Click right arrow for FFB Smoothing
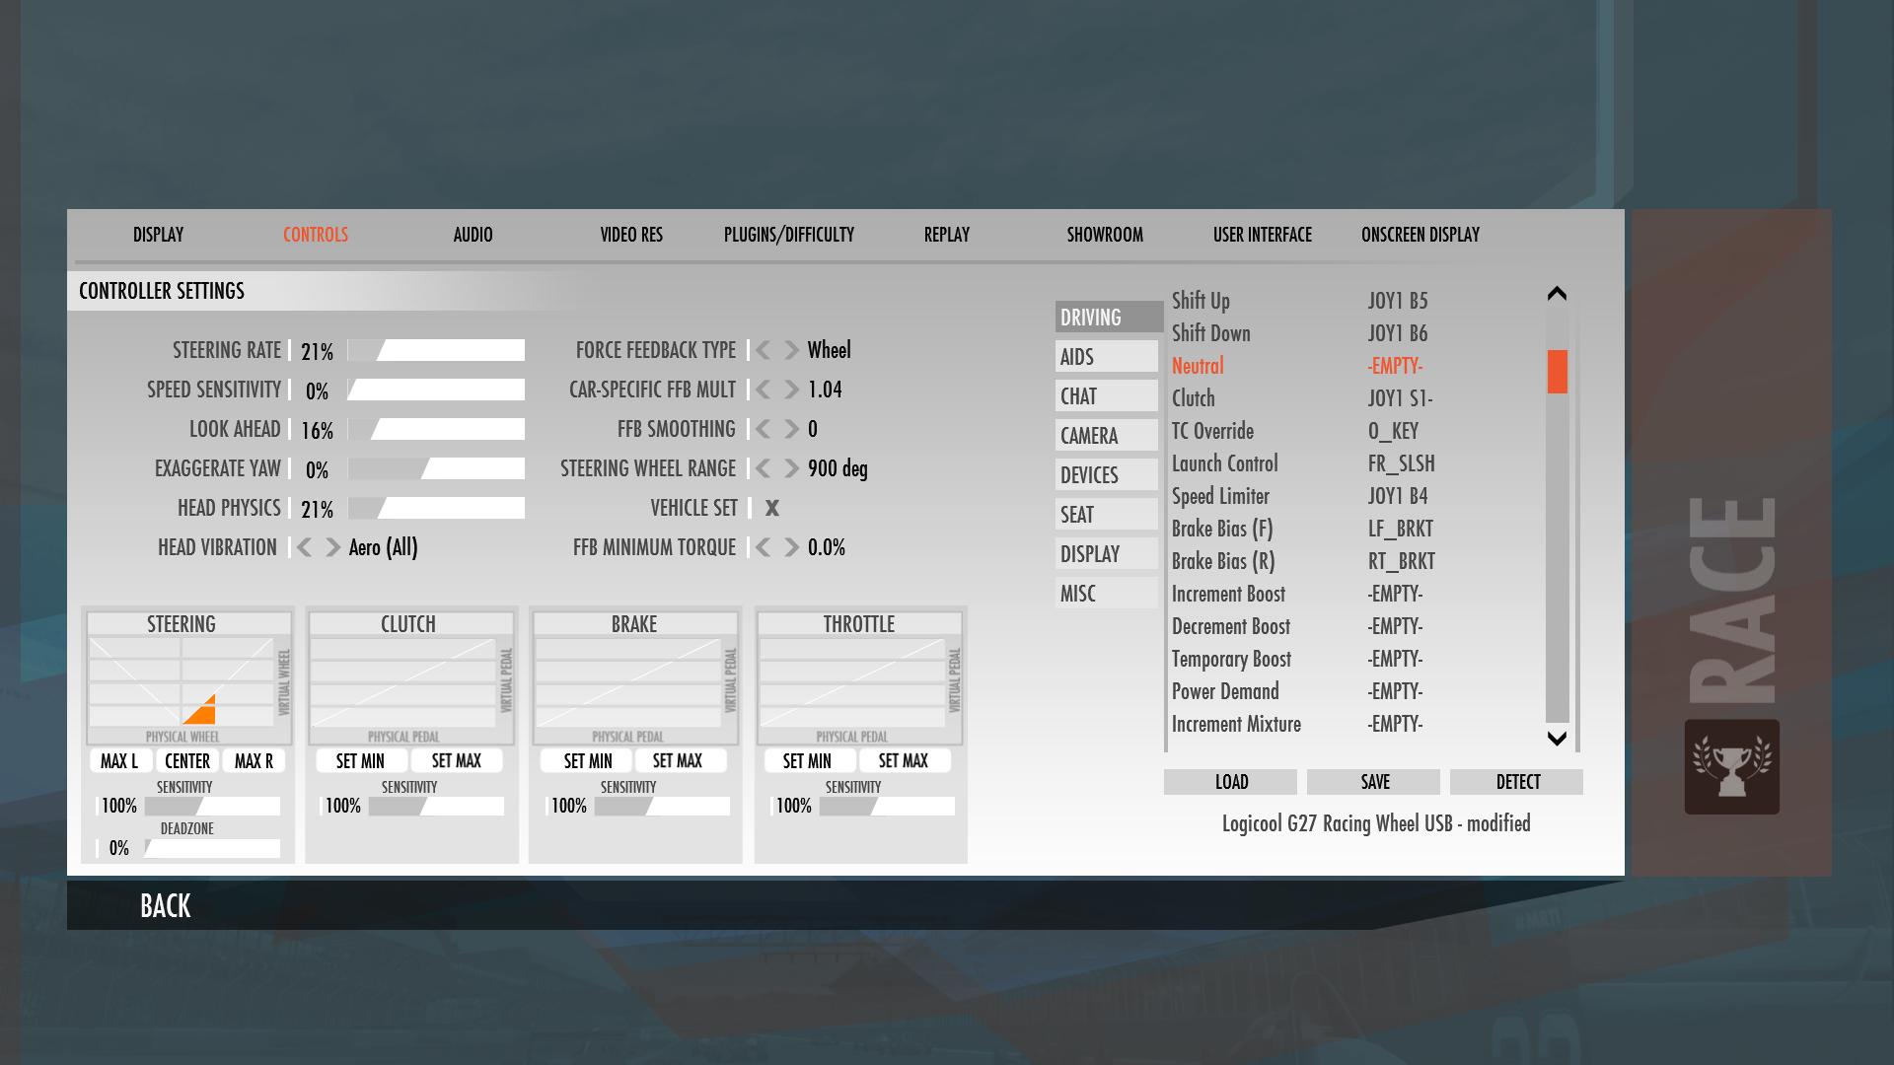1894x1065 pixels. point(791,429)
